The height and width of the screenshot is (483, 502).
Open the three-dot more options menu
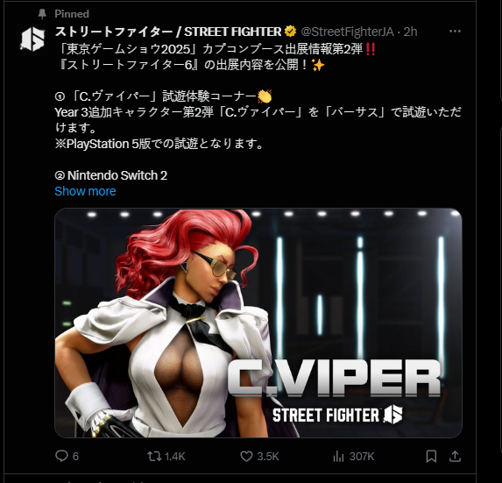(455, 31)
